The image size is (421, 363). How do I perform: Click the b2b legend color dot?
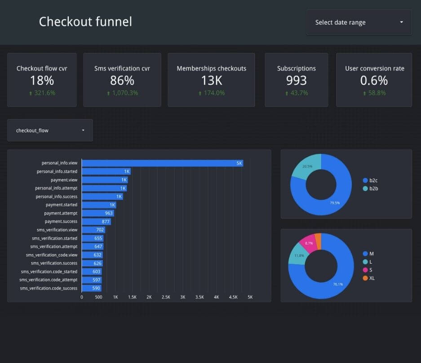coord(365,188)
